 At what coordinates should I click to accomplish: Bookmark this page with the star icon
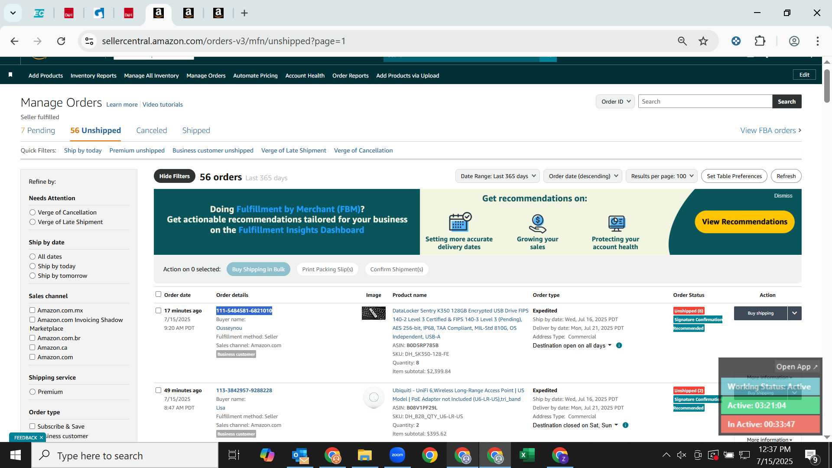[x=703, y=41]
